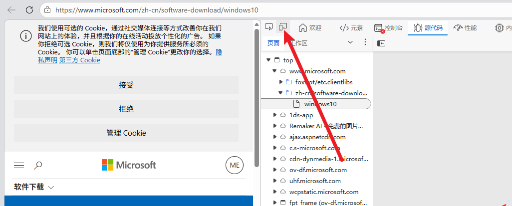Click the folder icon of zh-cn/software-download
The image size is (512, 206).
click(288, 93)
